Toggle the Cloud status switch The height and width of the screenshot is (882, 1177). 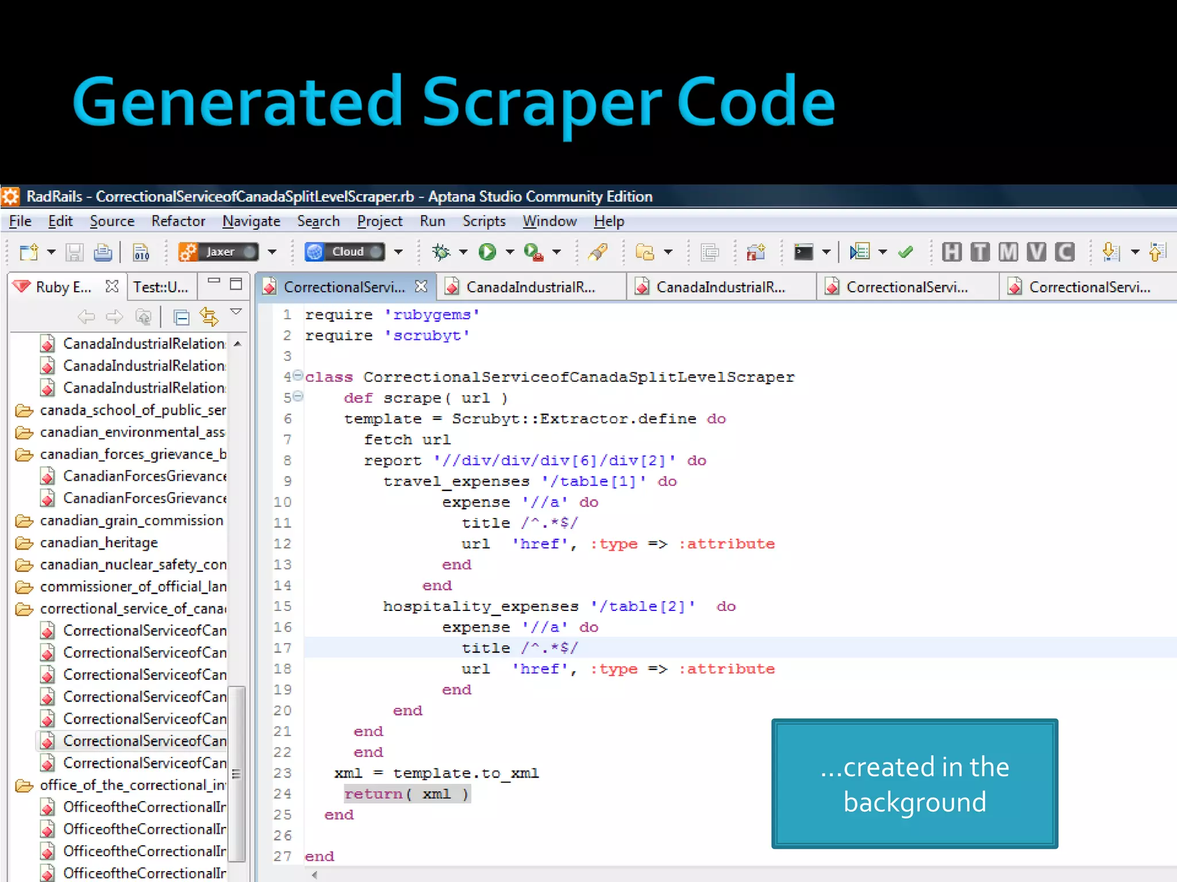(x=375, y=252)
